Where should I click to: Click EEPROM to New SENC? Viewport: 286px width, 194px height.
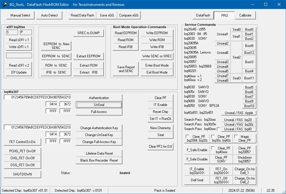pos(56,46)
